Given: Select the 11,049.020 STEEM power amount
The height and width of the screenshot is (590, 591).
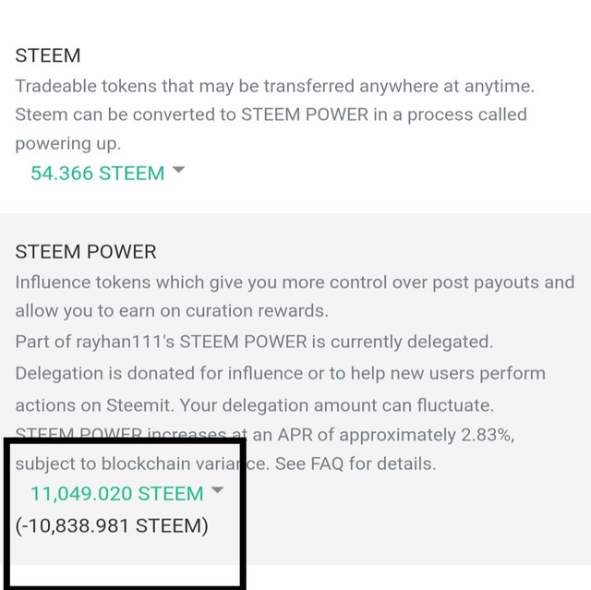Looking at the screenshot, I should [116, 493].
